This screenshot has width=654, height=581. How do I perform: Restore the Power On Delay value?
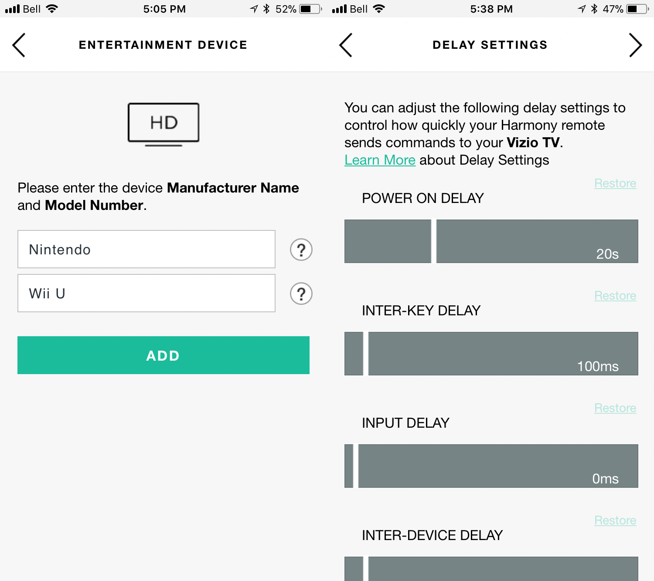[615, 183]
